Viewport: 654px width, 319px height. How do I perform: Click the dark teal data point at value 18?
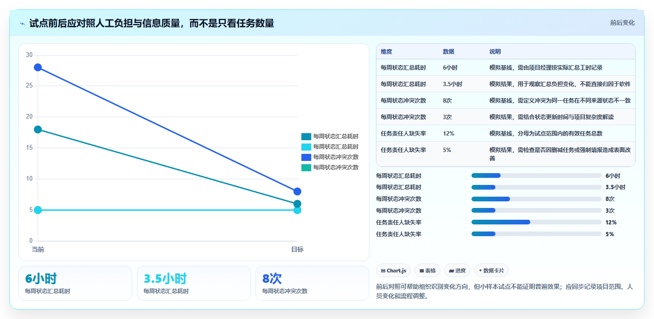pyautogui.click(x=38, y=129)
